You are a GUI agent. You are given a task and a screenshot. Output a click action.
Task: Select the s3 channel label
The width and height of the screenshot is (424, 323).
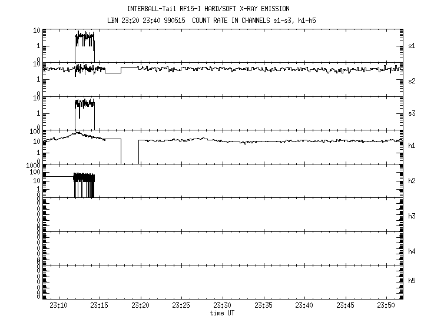[412, 113]
